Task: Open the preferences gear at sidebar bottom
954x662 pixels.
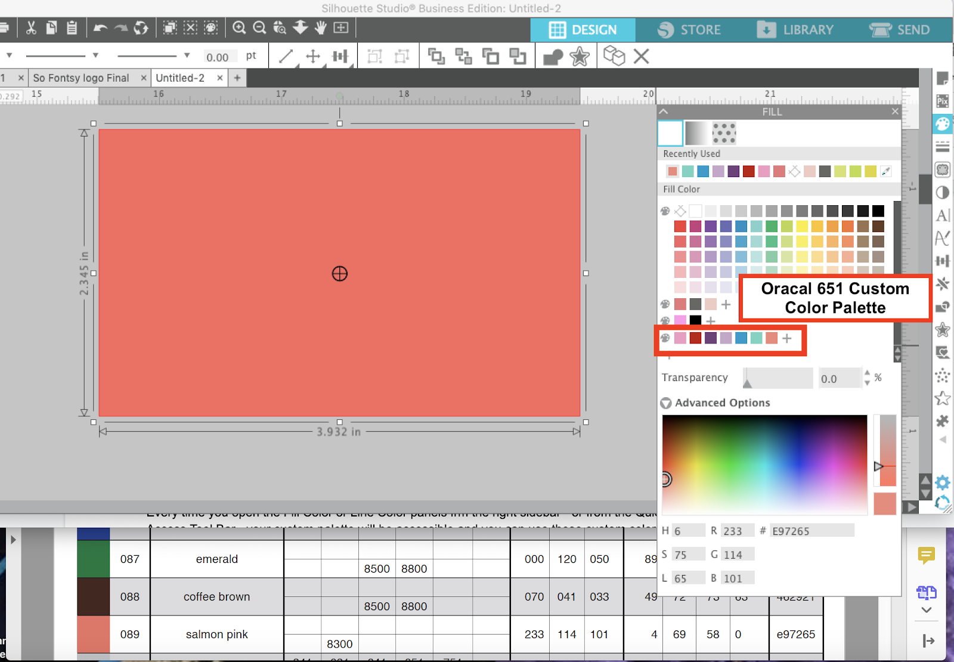Action: [x=942, y=483]
